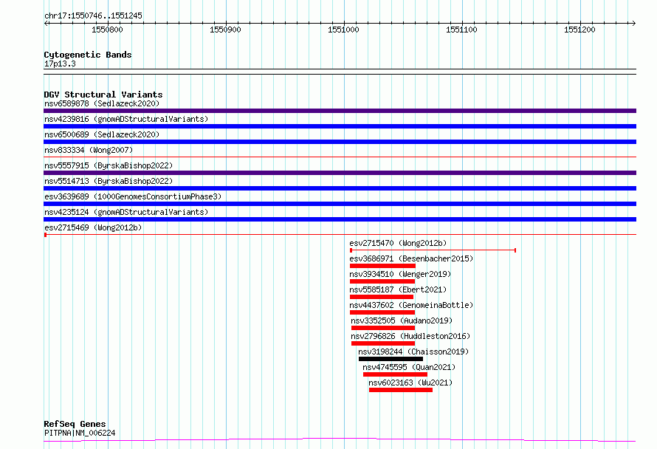The height and width of the screenshot is (449, 657).
Task: Click the blue bar under nsv4239816
Action: point(340,126)
